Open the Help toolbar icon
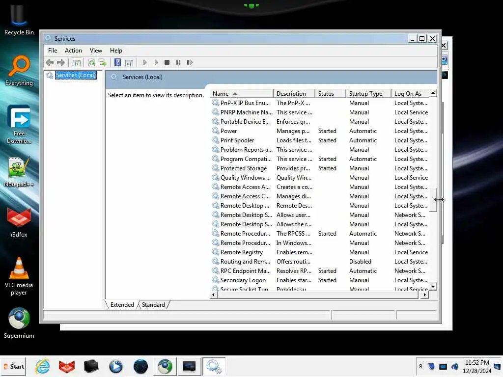 [118, 62]
